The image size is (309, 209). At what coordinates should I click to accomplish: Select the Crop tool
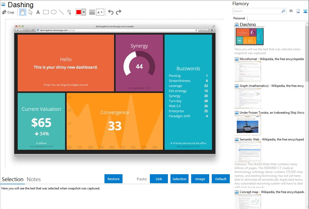[x=8, y=12]
